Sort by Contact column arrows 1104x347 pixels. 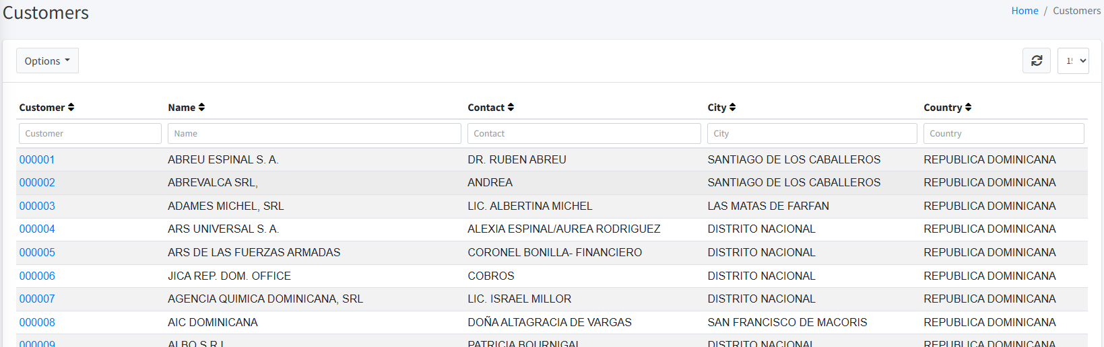click(511, 108)
